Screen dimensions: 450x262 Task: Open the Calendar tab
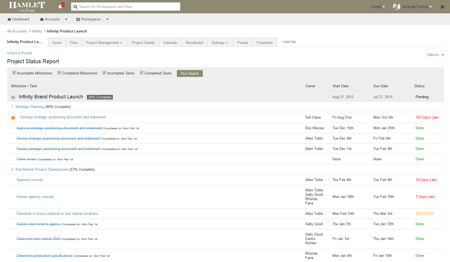coord(170,43)
